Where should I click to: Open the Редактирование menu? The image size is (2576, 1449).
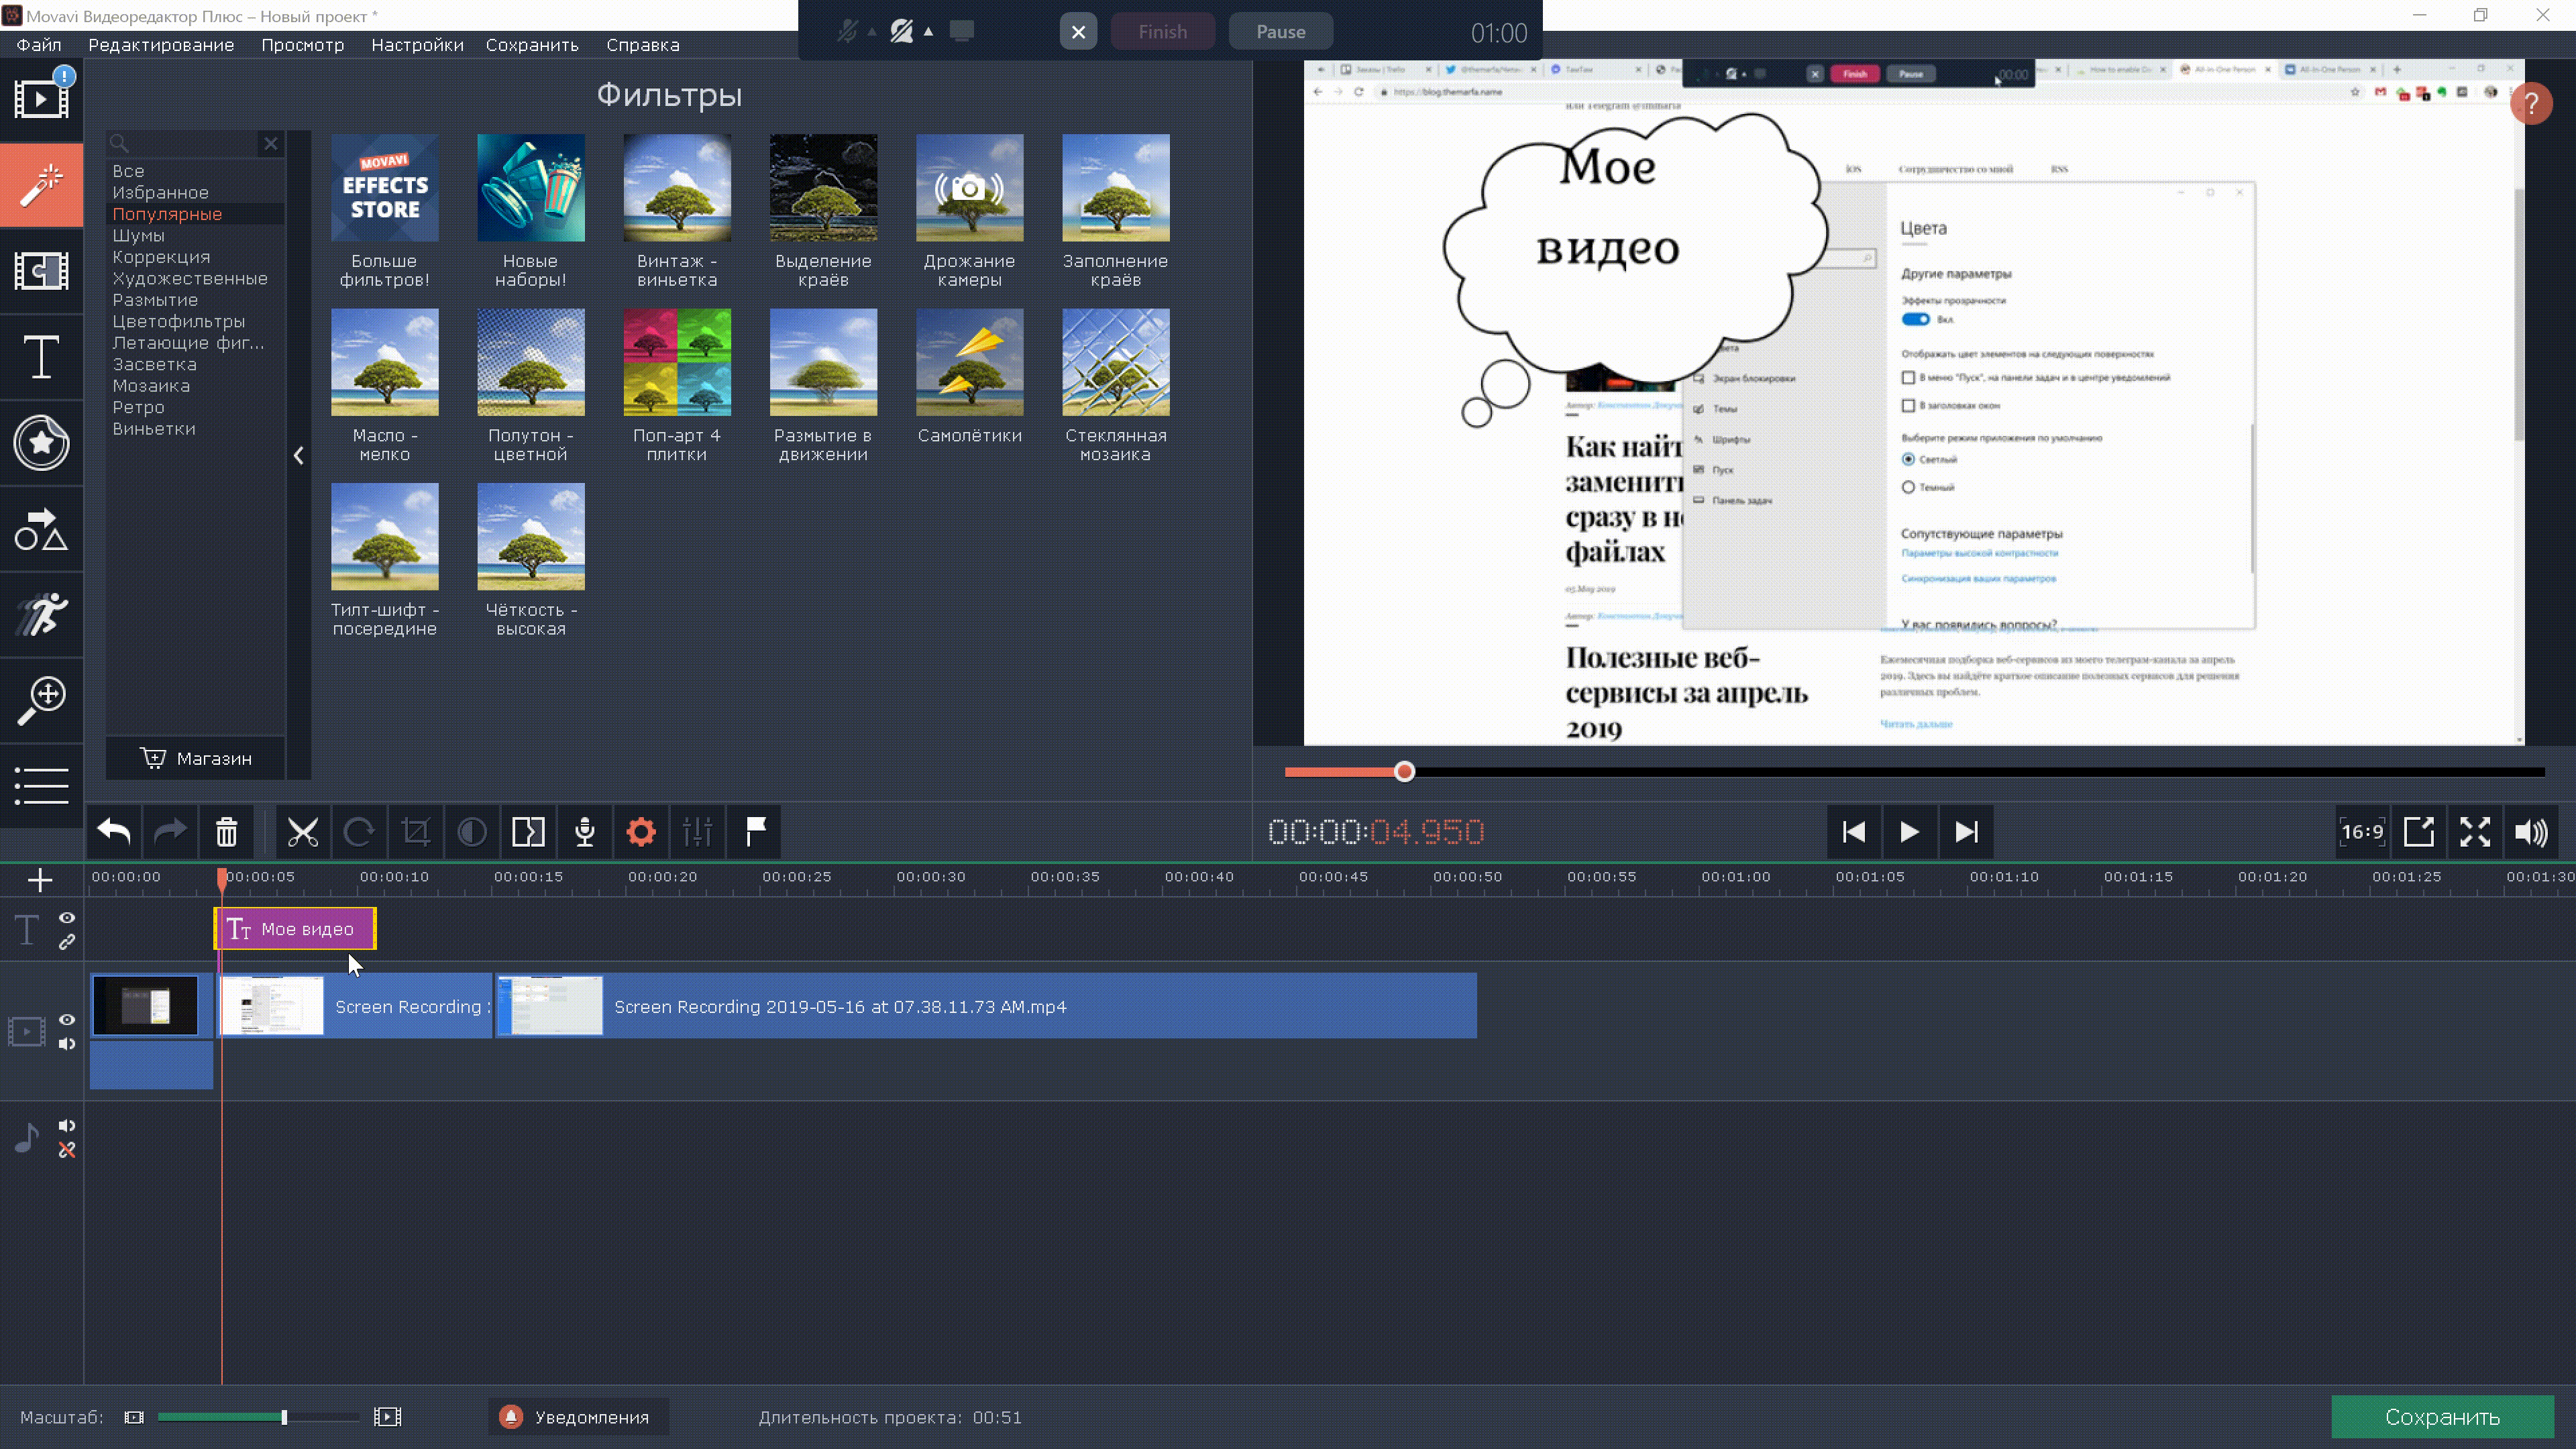(x=161, y=45)
